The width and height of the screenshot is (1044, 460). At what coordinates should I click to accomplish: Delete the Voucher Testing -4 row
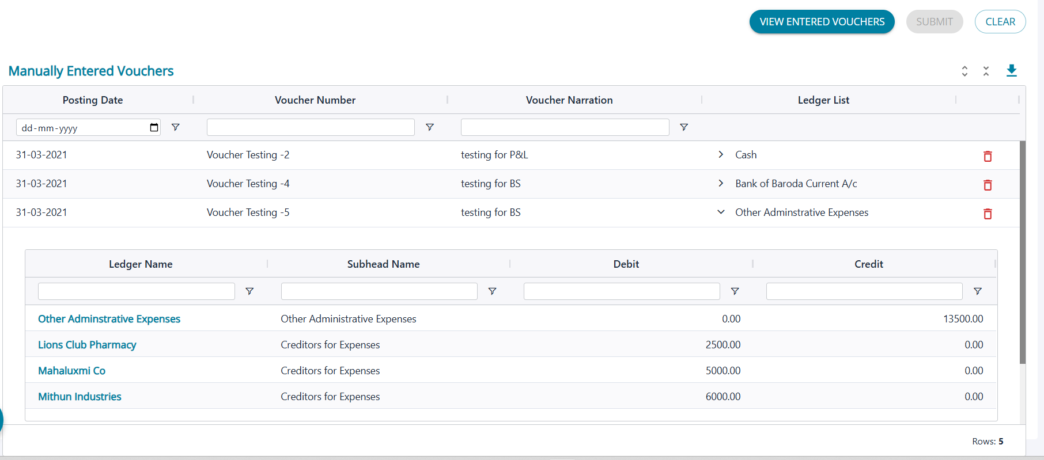tap(988, 185)
